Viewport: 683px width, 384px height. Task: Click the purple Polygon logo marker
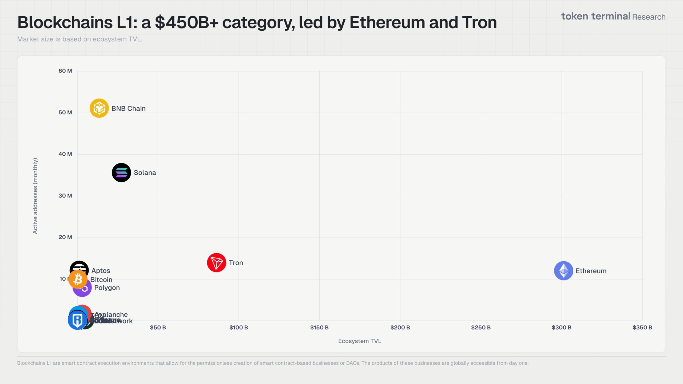(x=86, y=291)
